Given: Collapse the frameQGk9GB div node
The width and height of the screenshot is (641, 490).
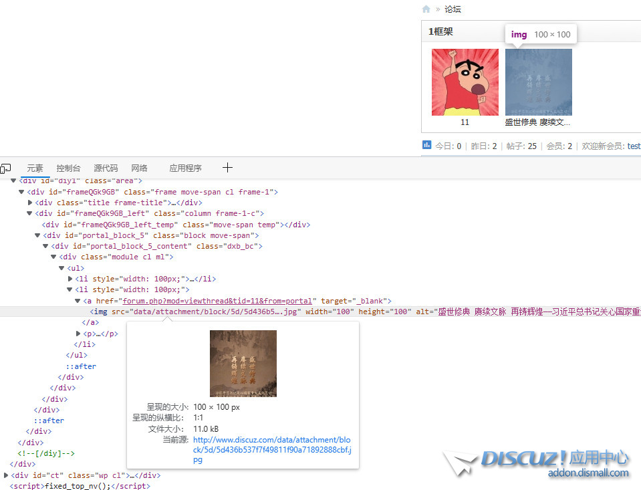Looking at the screenshot, I should point(21,192).
